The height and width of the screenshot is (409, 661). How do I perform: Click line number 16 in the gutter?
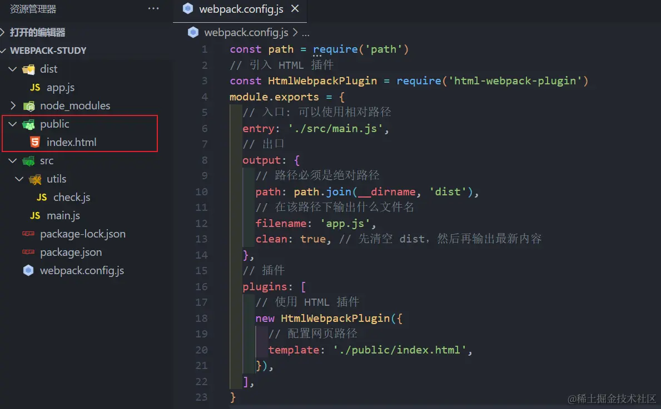click(x=201, y=287)
